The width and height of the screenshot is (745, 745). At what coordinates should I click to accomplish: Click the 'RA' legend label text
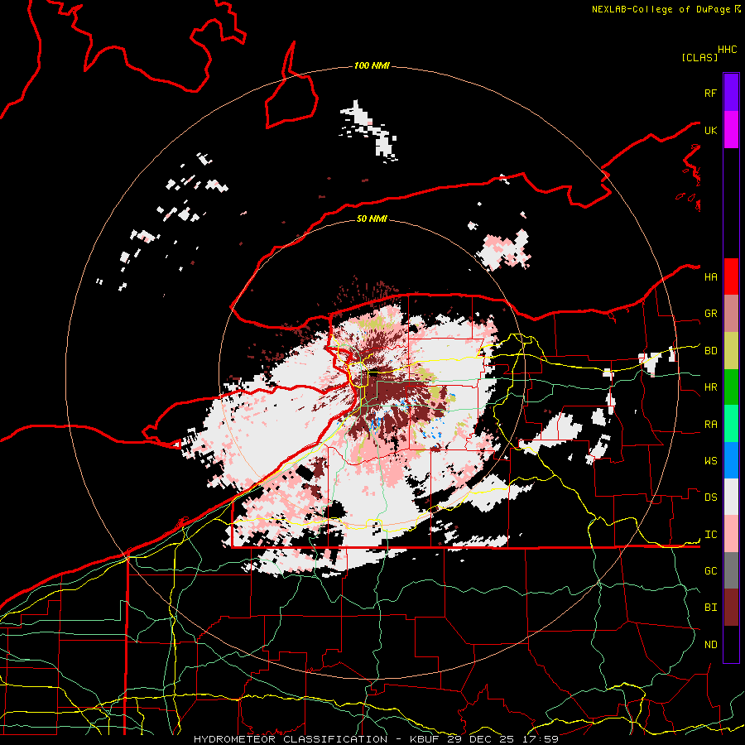[710, 425]
